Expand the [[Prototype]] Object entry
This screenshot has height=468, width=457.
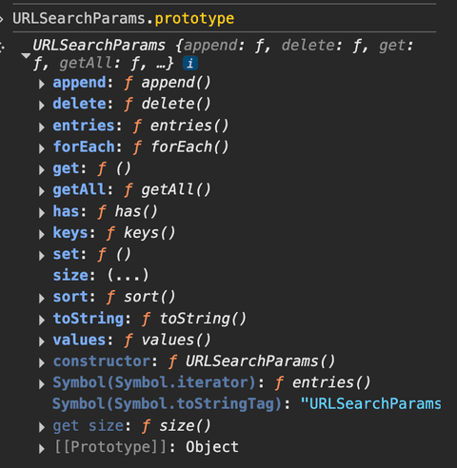(42, 449)
